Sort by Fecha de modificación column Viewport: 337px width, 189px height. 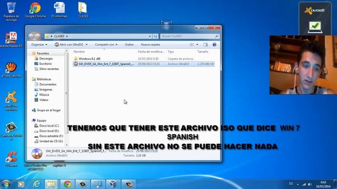tap(151, 51)
